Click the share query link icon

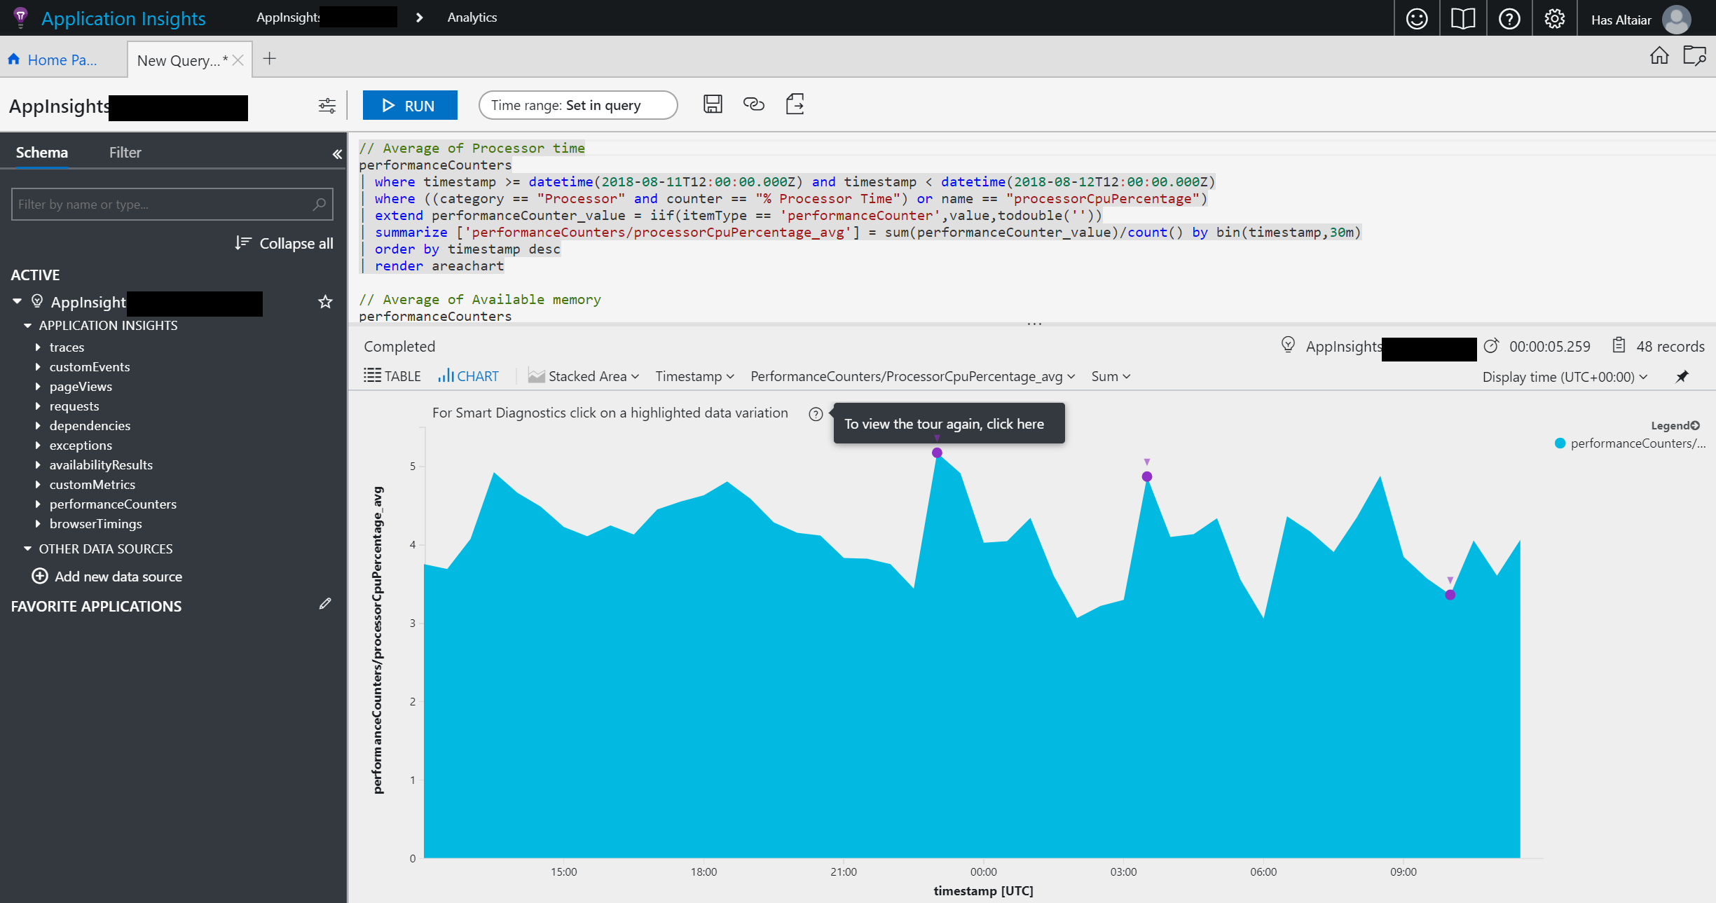tap(753, 104)
